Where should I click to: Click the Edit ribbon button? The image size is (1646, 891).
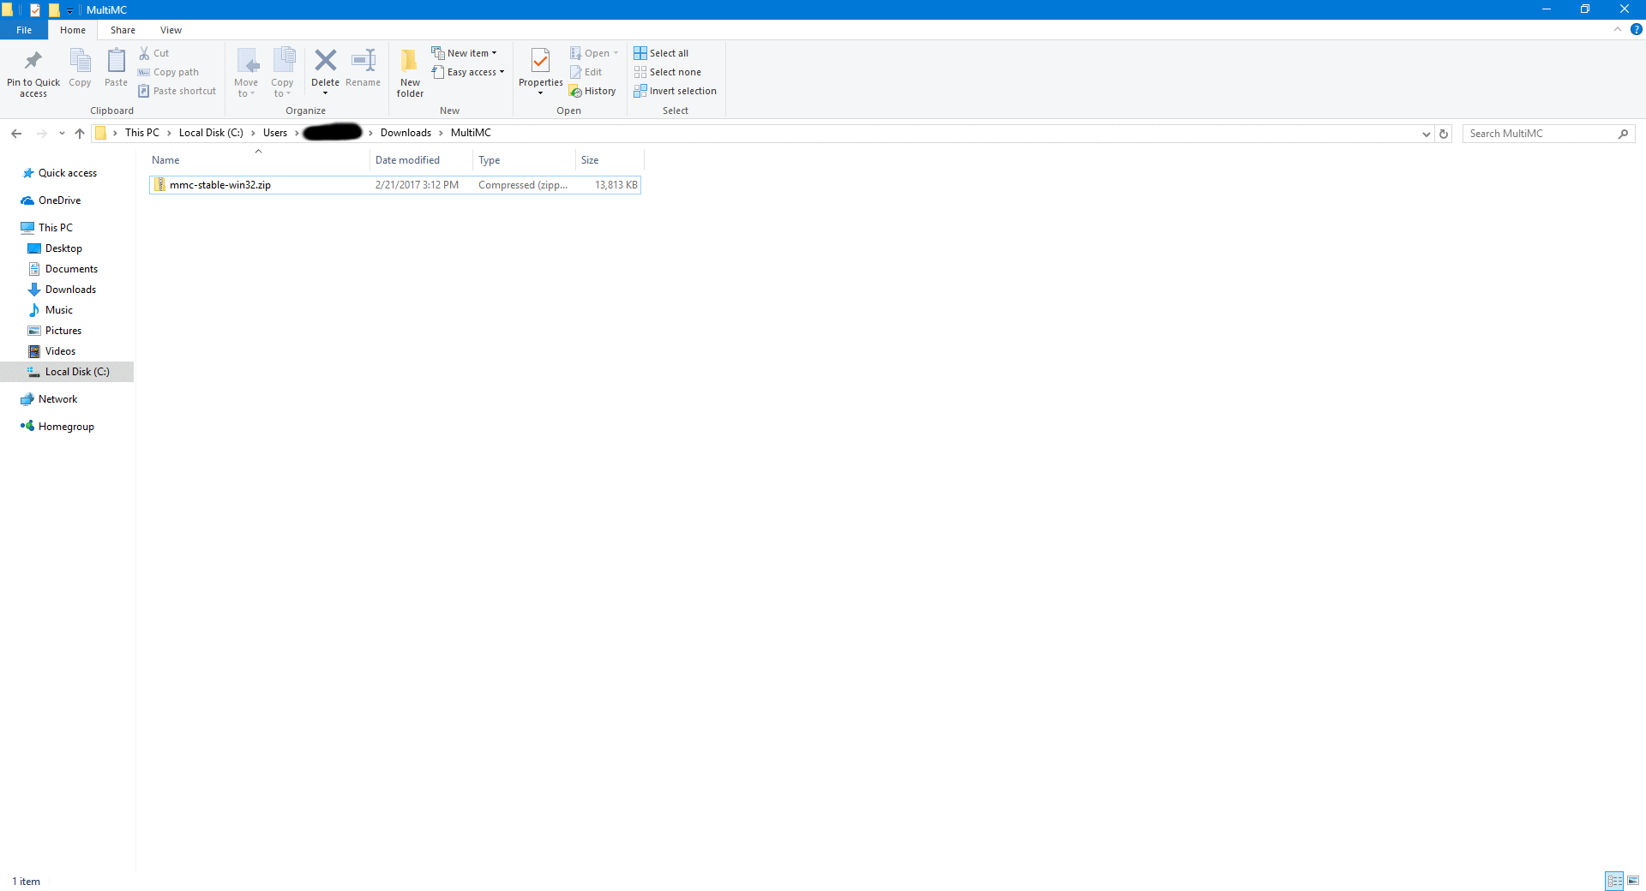click(586, 72)
